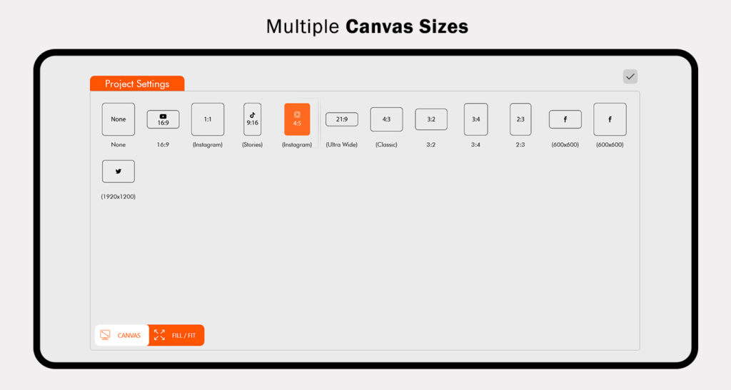
Task: Click the (Ultra Wide) label text
Action: coord(342,145)
